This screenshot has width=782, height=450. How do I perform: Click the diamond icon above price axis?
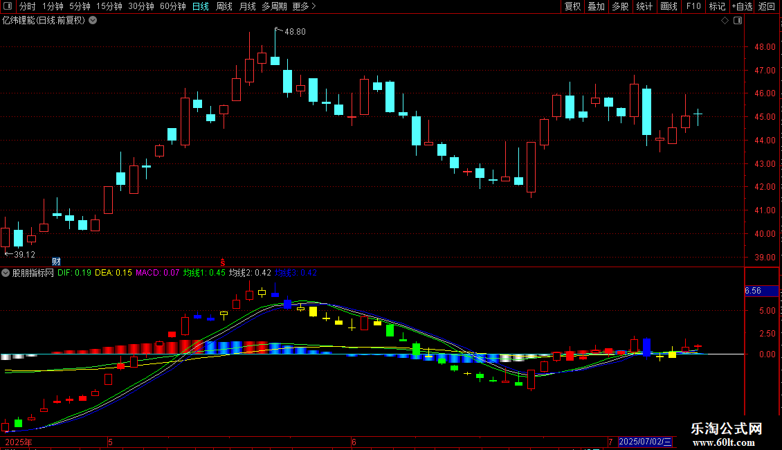pyautogui.click(x=725, y=20)
